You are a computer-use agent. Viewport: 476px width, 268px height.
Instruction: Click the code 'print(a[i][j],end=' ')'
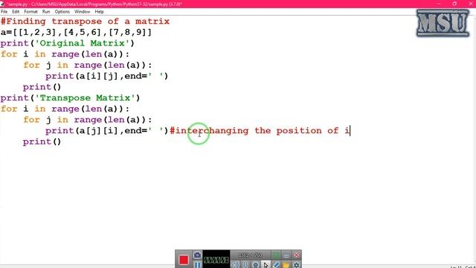[106, 76]
